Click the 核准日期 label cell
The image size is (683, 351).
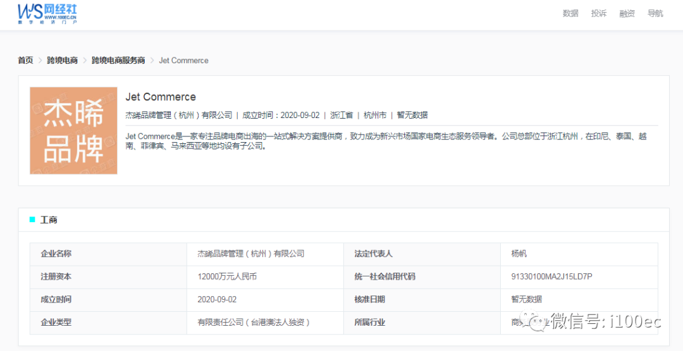pos(422,300)
